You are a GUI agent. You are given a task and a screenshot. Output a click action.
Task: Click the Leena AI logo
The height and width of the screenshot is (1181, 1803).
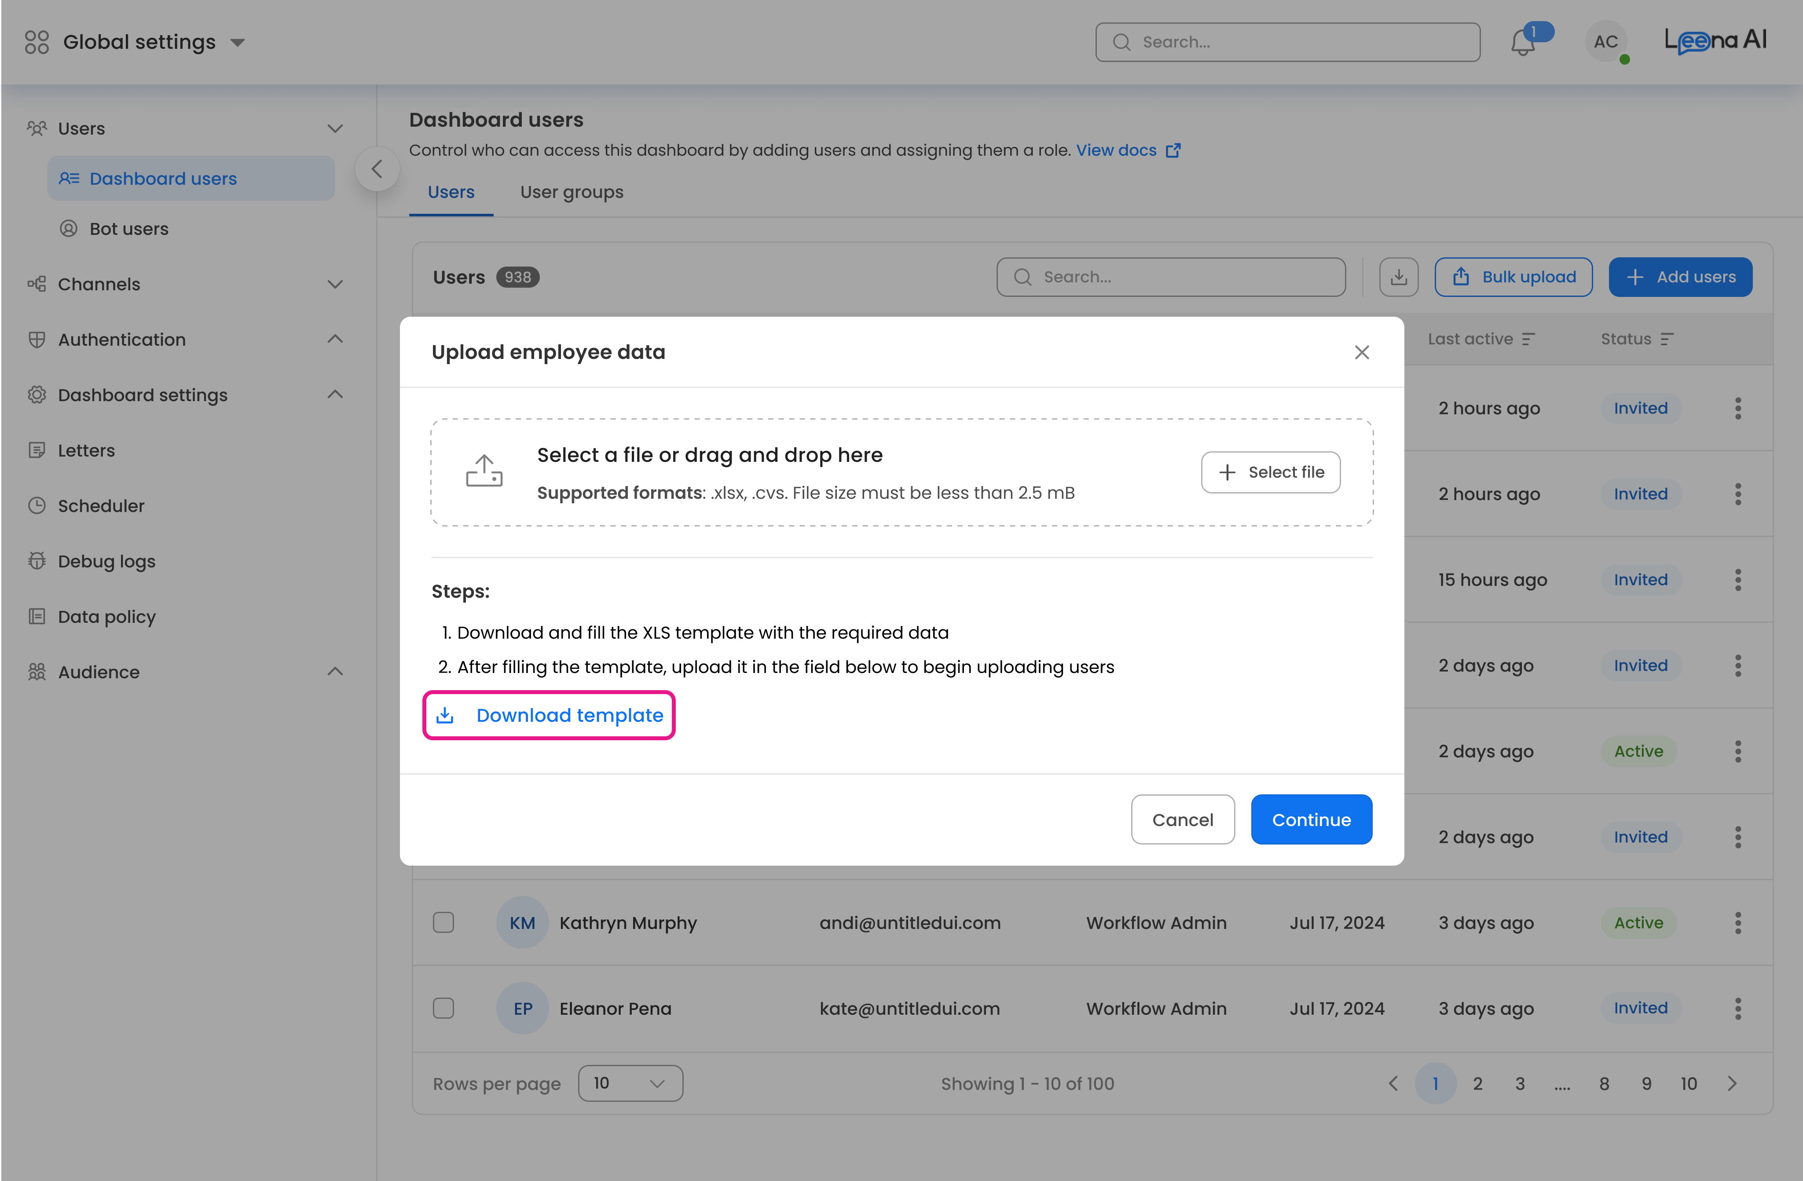coord(1715,40)
